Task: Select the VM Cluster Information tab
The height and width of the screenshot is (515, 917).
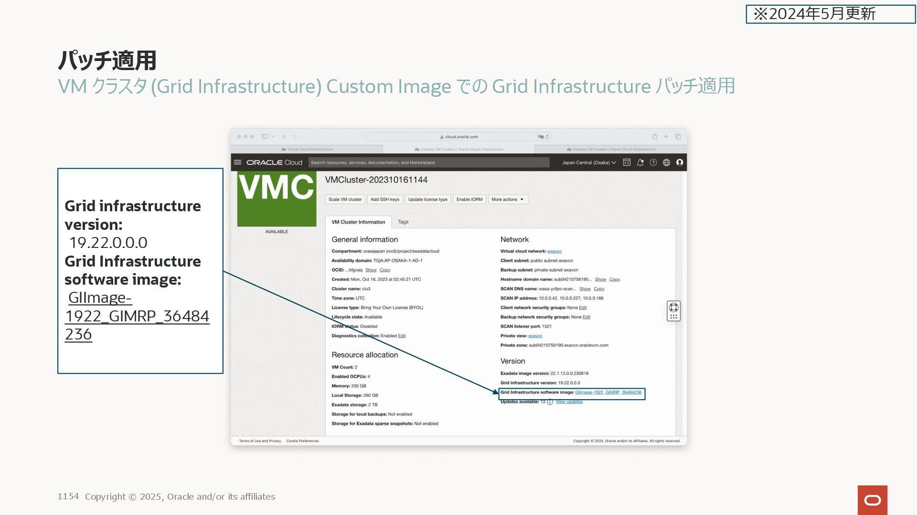Action: (x=358, y=222)
